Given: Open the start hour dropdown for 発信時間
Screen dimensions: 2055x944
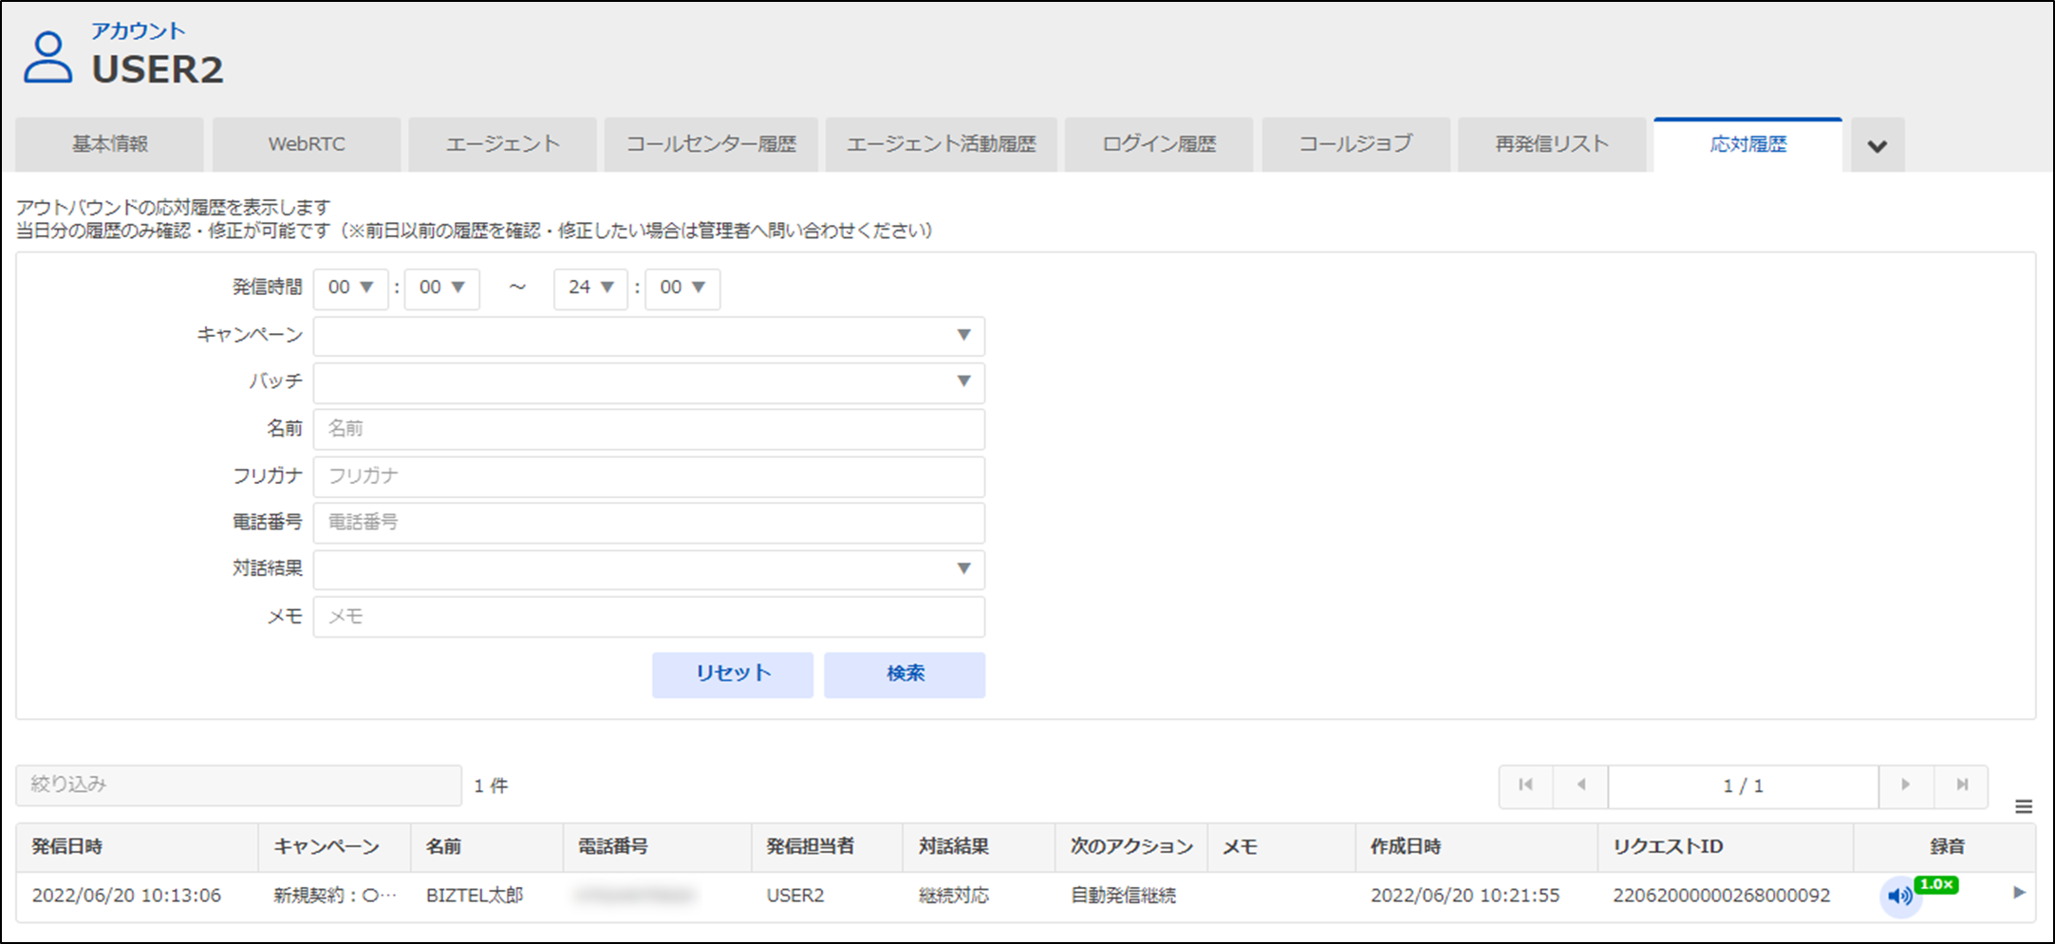Looking at the screenshot, I should click(350, 288).
